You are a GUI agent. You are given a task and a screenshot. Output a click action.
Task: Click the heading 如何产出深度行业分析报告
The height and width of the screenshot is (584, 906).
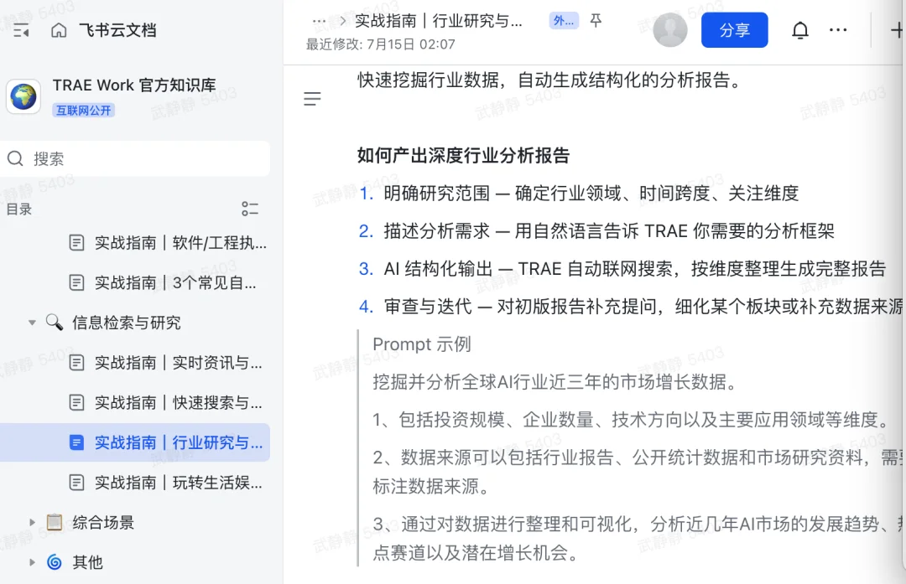pos(463,155)
